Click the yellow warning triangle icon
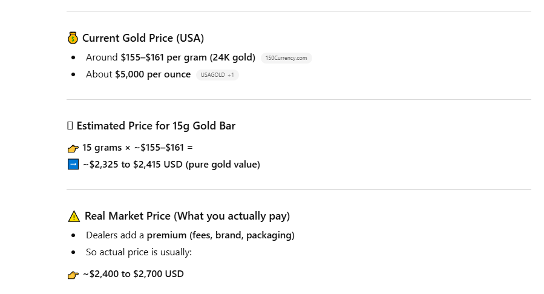The image size is (544, 294). point(74,217)
